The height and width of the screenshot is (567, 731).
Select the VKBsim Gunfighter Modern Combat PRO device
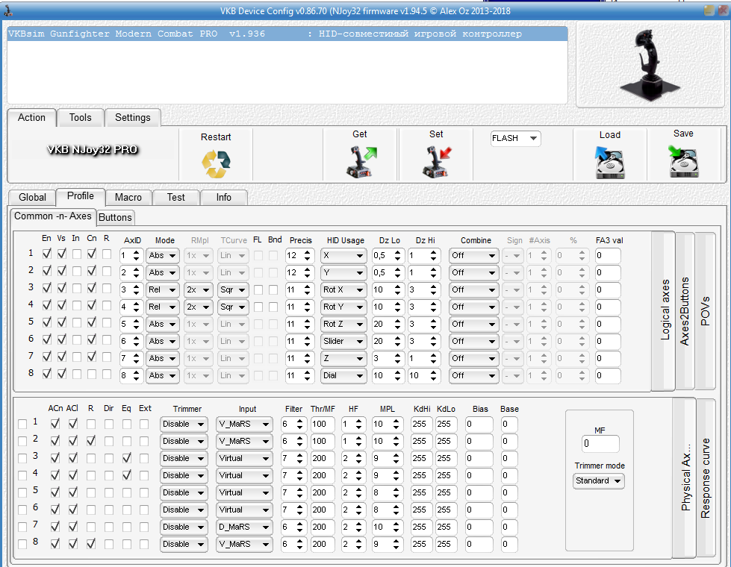287,34
